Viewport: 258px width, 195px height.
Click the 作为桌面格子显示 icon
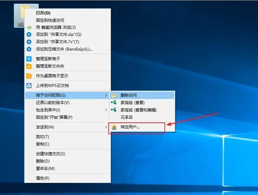(29, 76)
